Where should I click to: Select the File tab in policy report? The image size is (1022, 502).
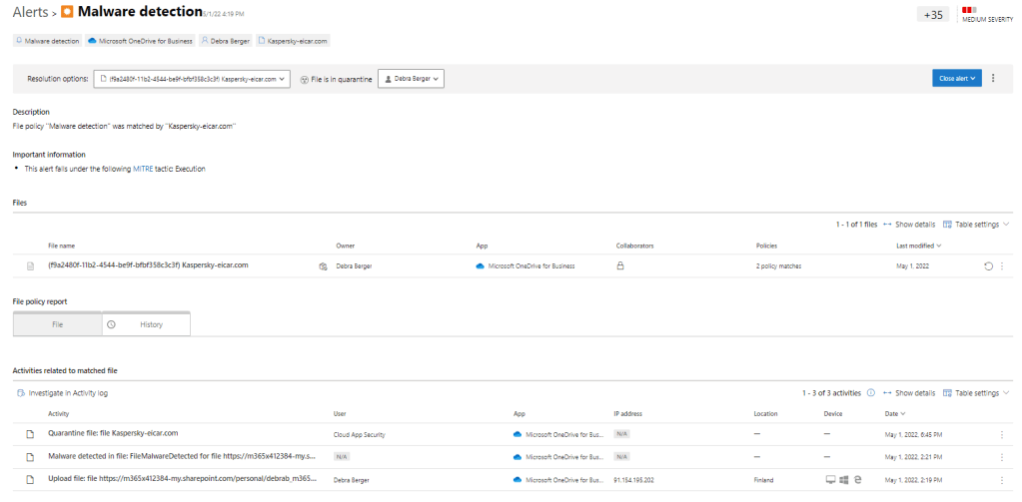[x=57, y=324]
